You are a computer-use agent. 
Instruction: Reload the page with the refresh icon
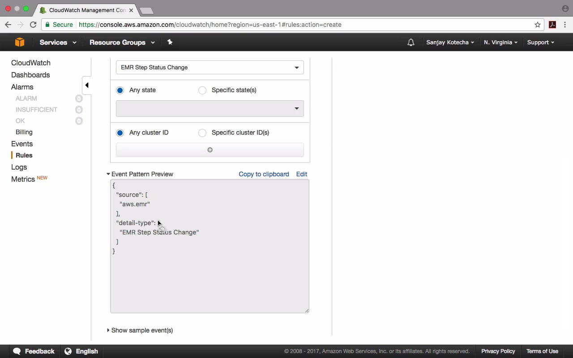pyautogui.click(x=33, y=25)
